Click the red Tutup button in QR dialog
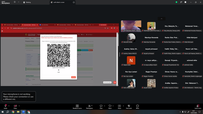 click(73, 77)
